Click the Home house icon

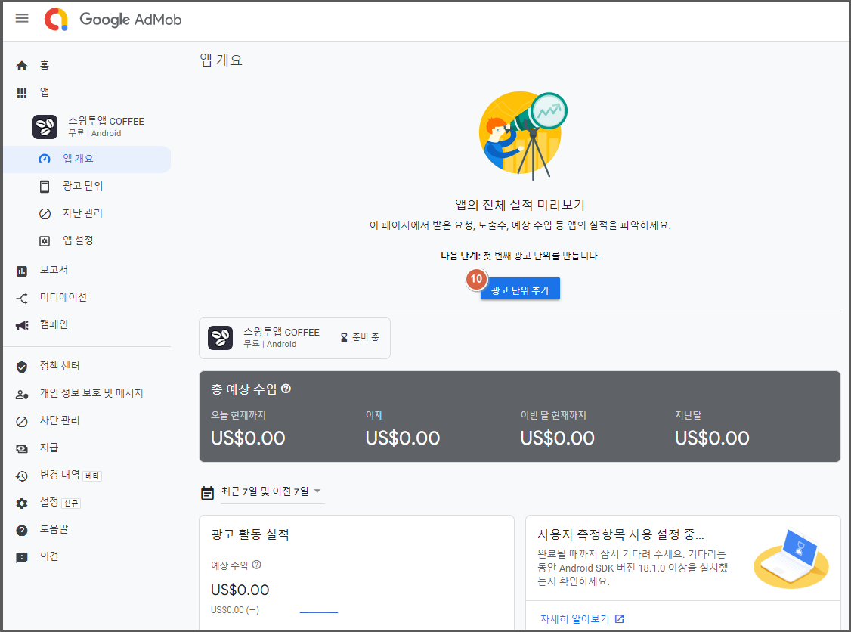pyautogui.click(x=22, y=66)
